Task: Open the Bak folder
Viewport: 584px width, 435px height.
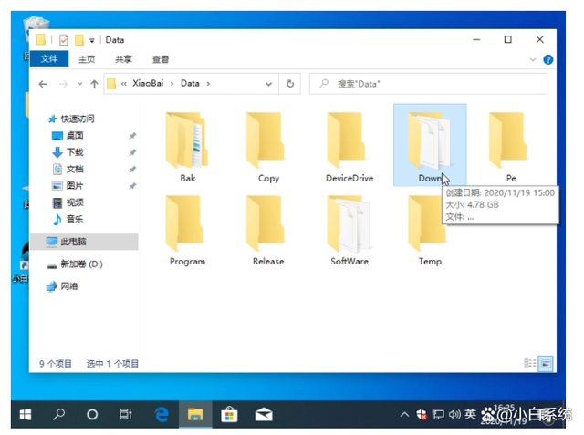Action: click(x=187, y=147)
